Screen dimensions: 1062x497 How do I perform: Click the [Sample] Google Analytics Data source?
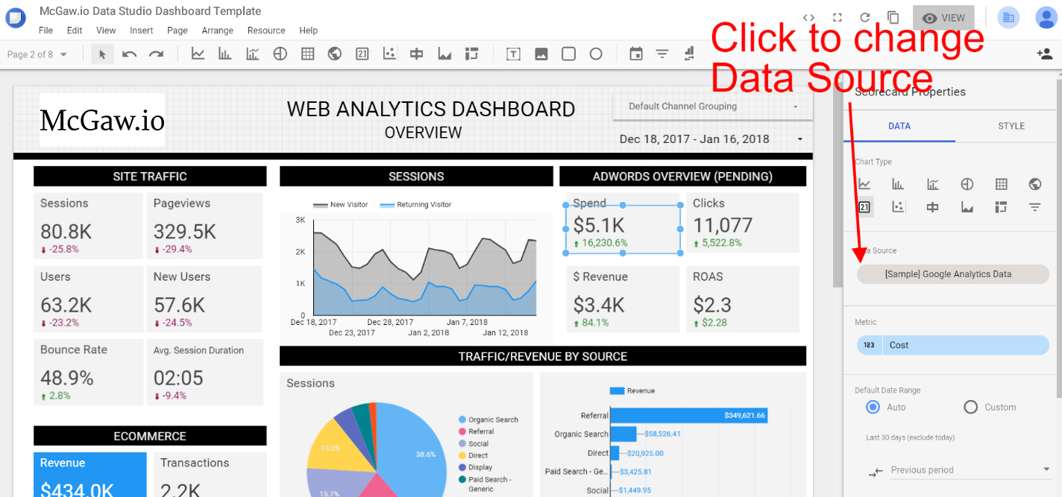952,273
